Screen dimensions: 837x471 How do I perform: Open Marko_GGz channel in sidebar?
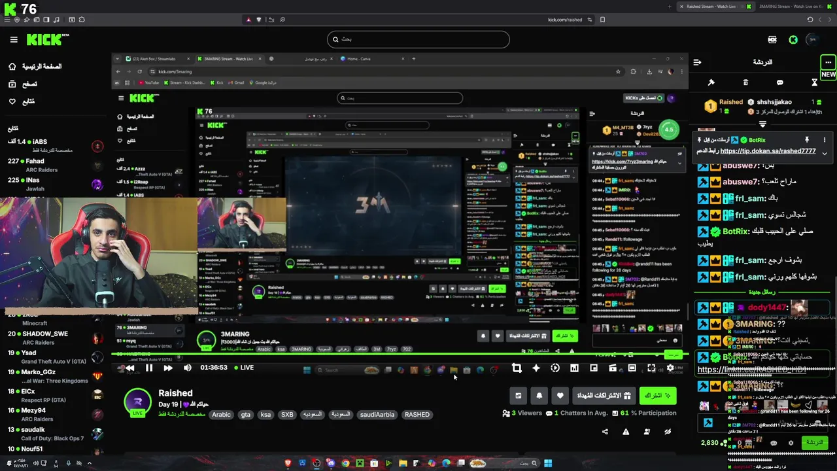pos(55,376)
